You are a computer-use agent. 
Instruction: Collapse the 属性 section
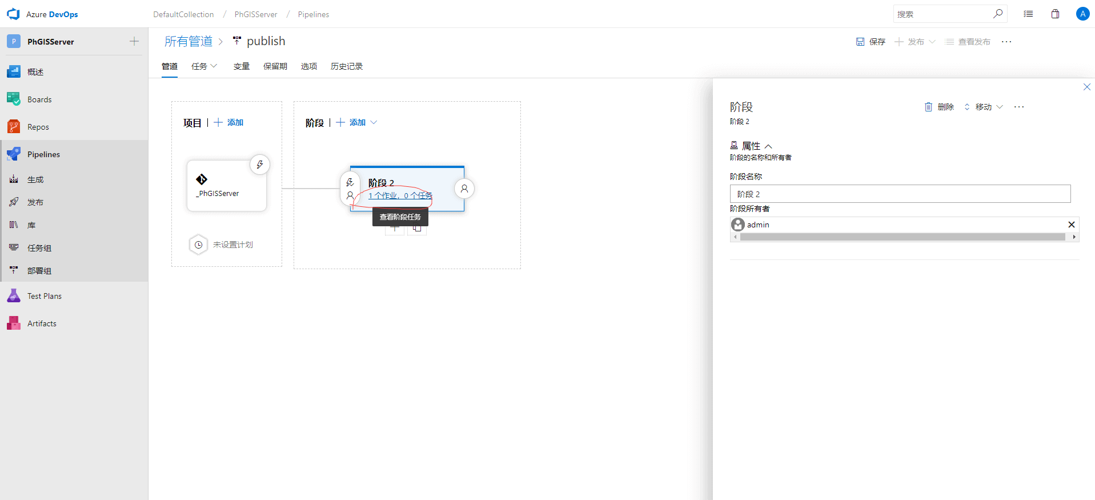click(768, 146)
